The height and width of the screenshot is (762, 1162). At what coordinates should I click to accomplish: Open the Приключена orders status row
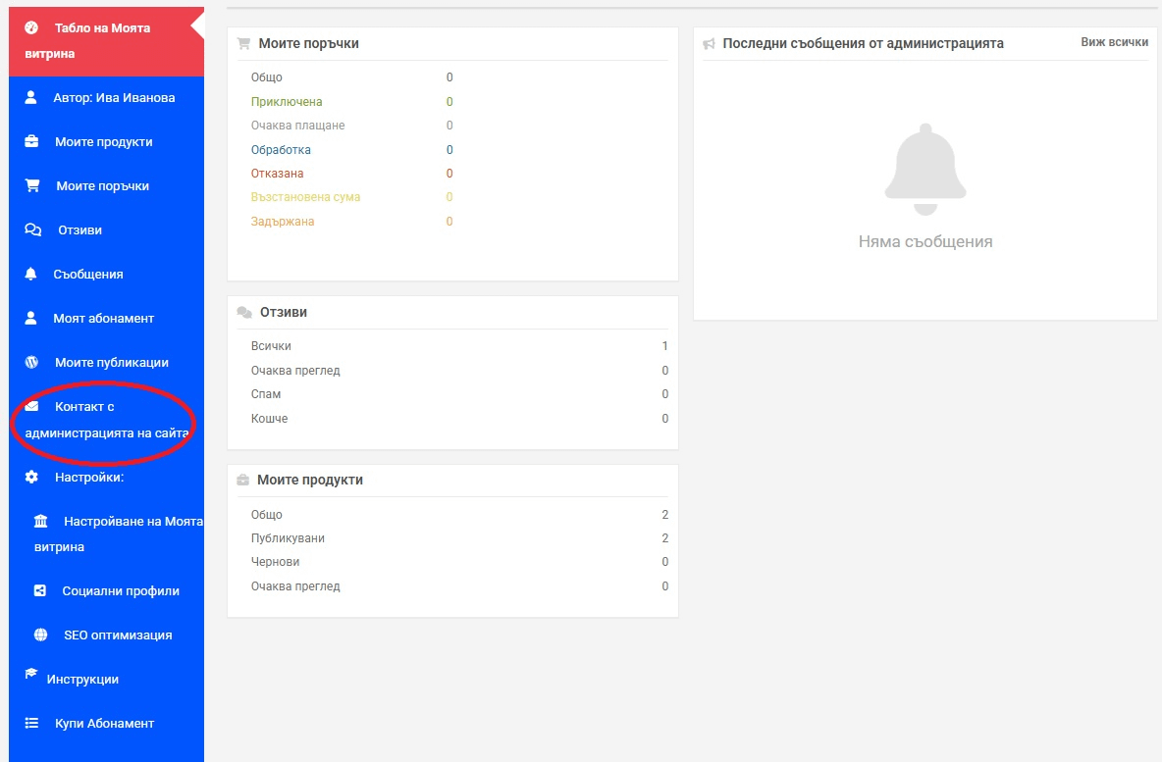[x=287, y=102]
